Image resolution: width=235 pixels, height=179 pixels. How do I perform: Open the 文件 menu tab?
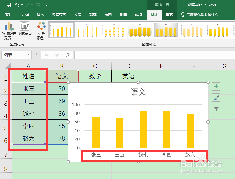tap(9, 14)
